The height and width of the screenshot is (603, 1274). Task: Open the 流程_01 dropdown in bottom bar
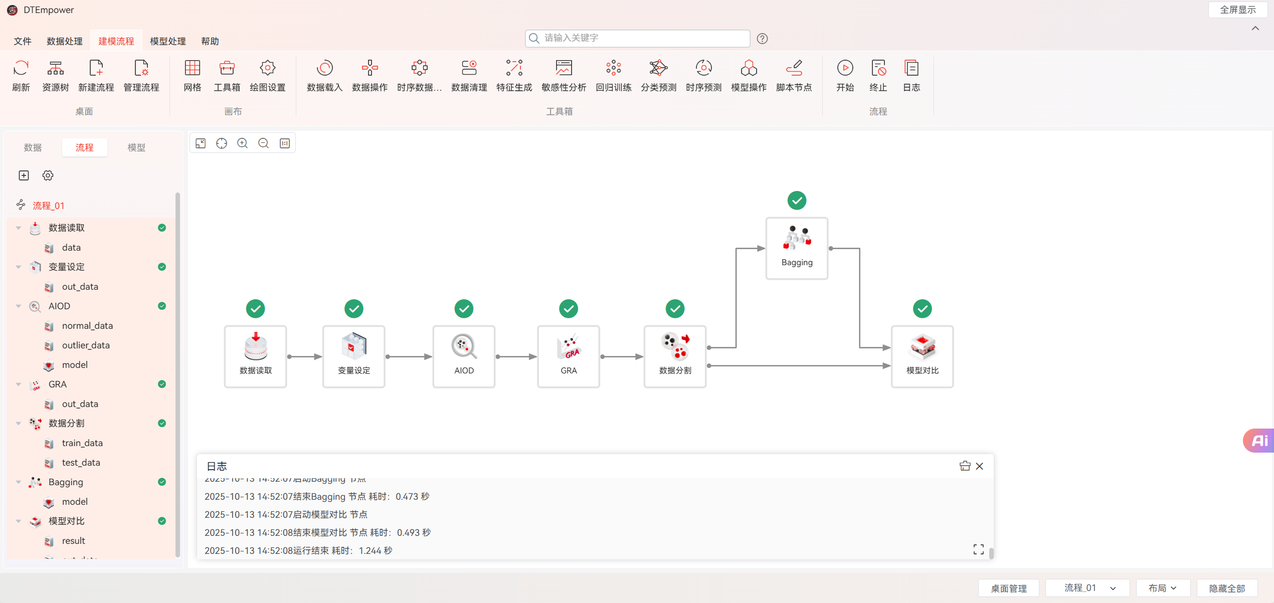(x=1088, y=587)
